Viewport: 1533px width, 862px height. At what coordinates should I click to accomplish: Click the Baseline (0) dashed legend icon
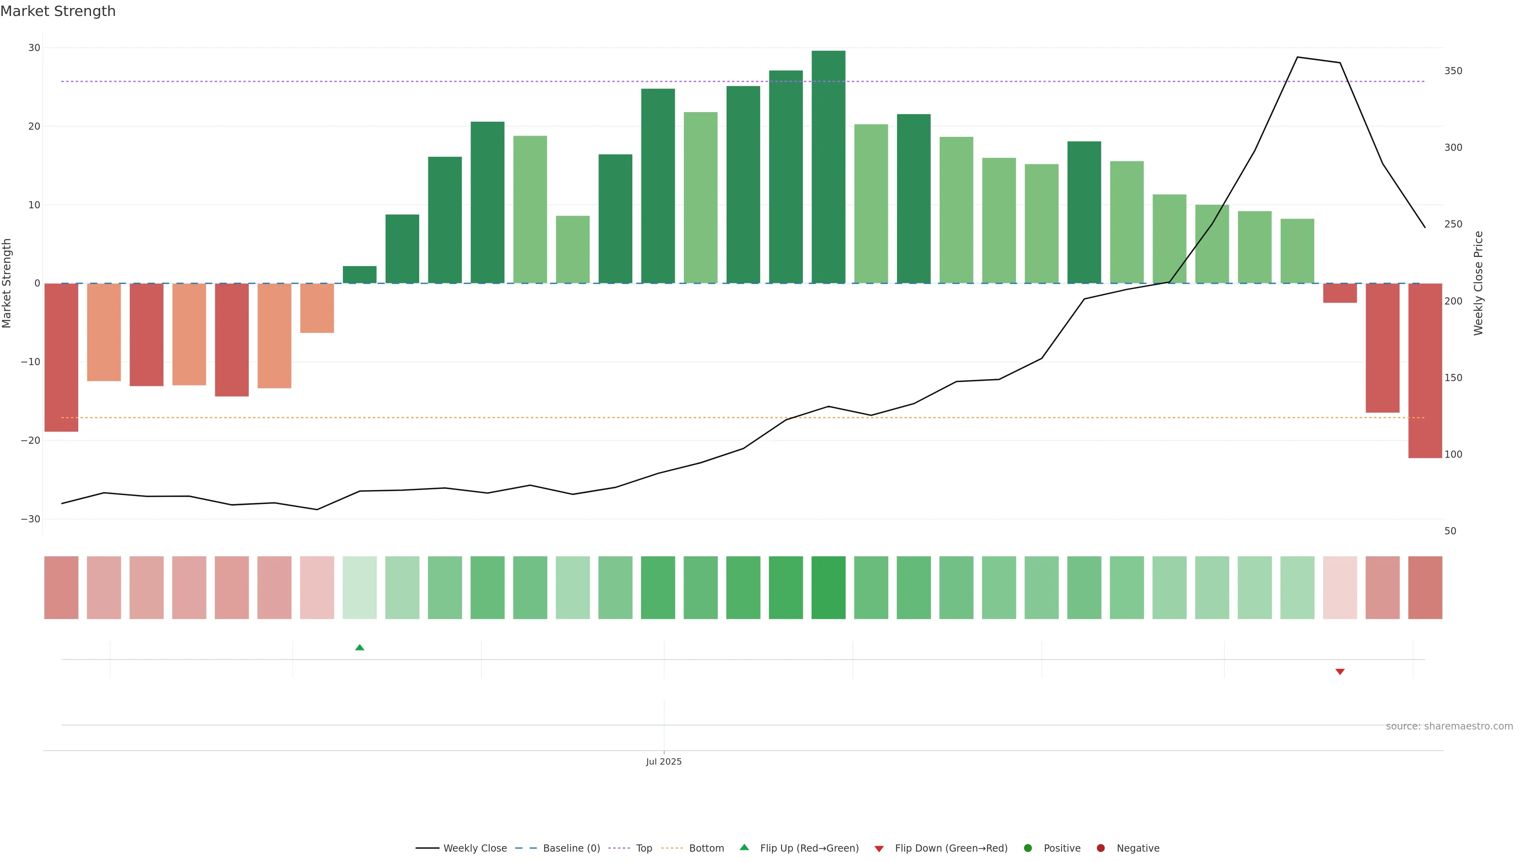coord(525,848)
